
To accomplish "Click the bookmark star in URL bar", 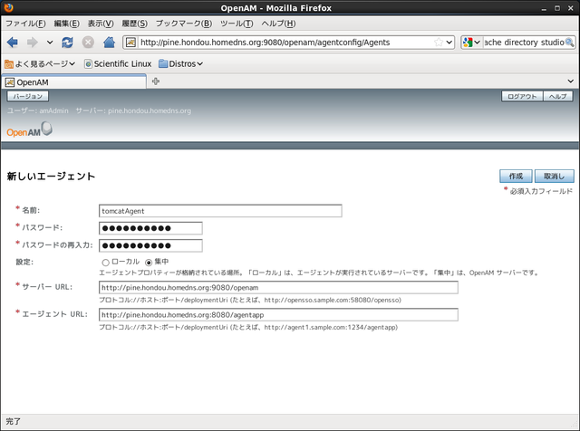I will [439, 42].
